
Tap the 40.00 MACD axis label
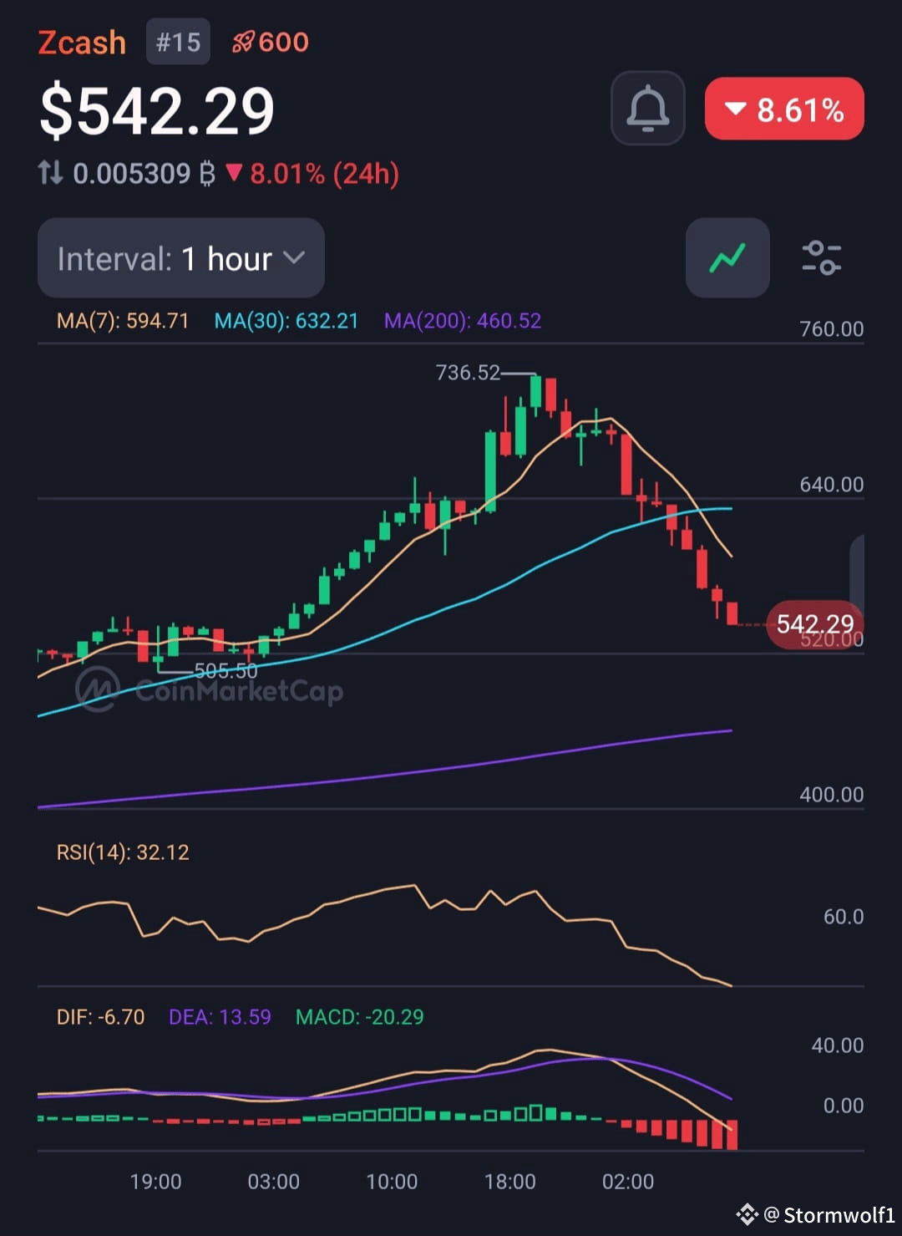coord(838,1045)
